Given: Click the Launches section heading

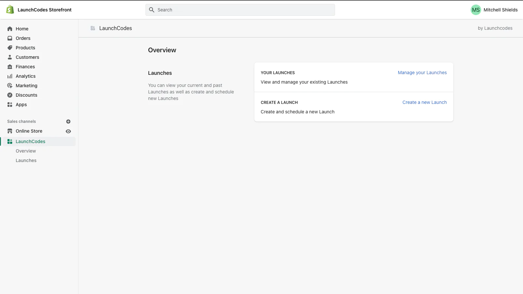Looking at the screenshot, I should click(x=160, y=73).
